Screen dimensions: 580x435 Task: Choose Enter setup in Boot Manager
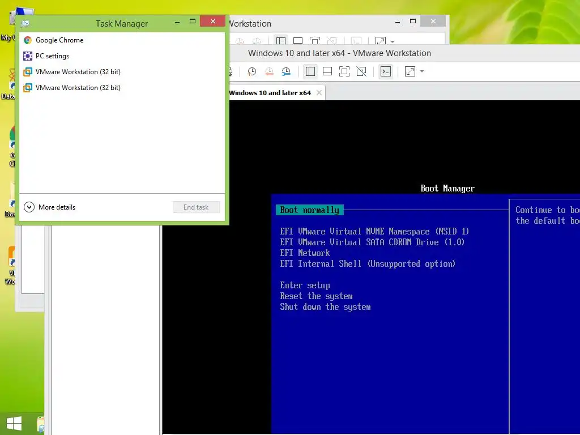click(305, 285)
